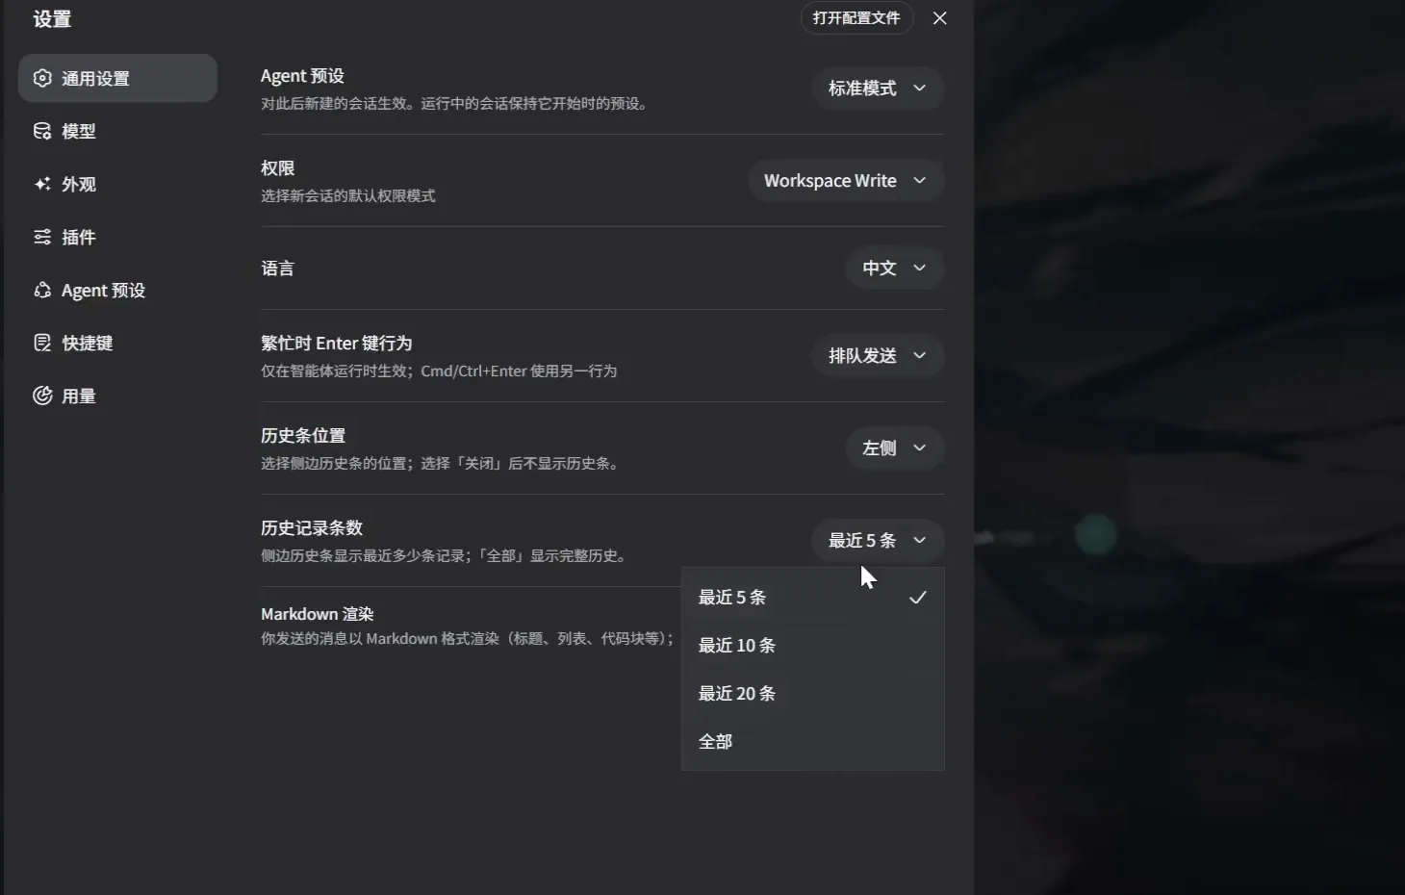Viewport: 1405px width, 895px height.
Task: Click the Markdown 渲染 setting label
Action: [318, 614]
